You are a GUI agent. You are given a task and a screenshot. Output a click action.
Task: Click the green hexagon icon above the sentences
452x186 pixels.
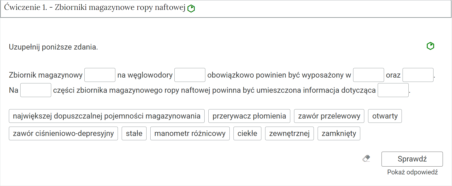pyautogui.click(x=430, y=46)
